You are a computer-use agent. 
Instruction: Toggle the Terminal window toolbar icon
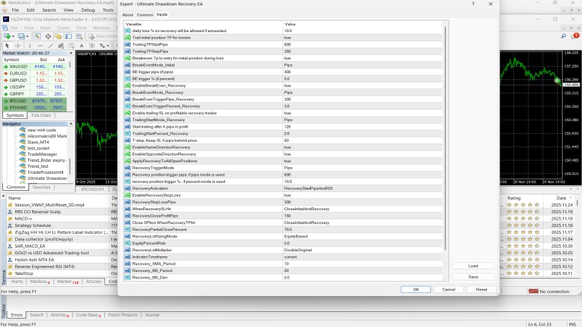pyautogui.click(x=69, y=36)
